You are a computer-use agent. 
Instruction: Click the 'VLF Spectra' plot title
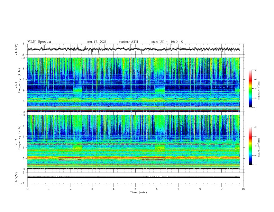click(x=39, y=42)
